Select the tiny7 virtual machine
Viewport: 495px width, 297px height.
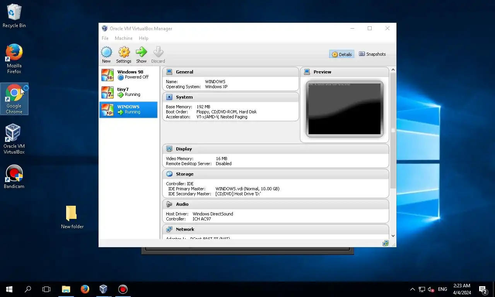(x=128, y=92)
